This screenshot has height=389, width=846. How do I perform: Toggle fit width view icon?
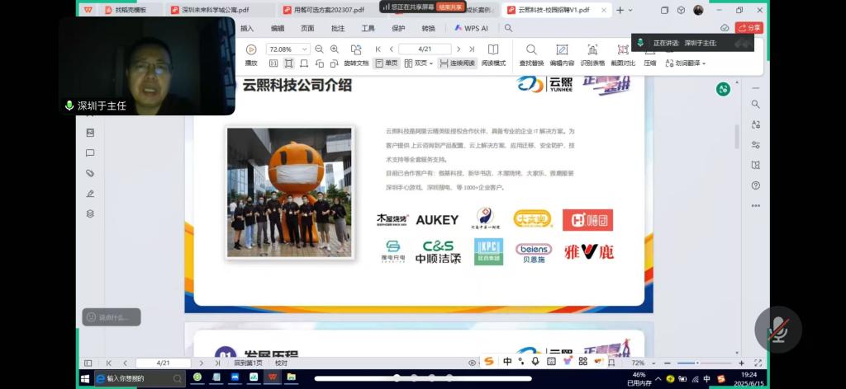click(304, 63)
